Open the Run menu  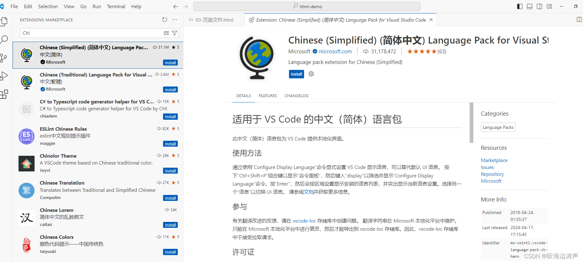click(97, 7)
